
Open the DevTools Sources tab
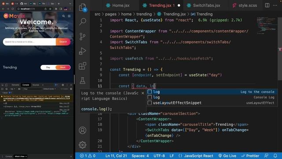pyautogui.click(x=36, y=85)
